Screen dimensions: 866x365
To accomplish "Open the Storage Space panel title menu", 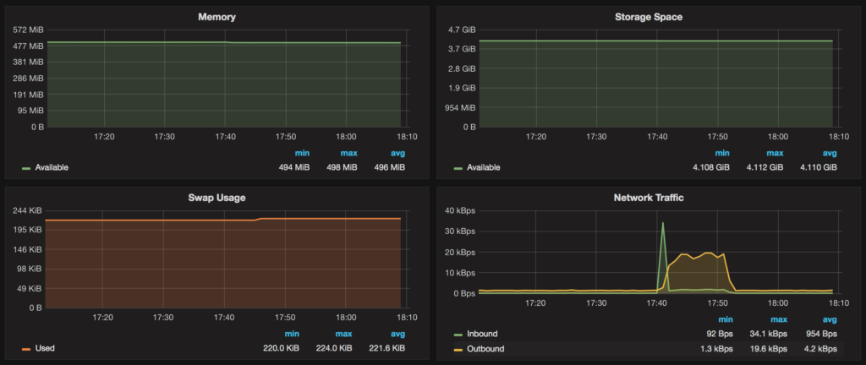I will click(649, 17).
